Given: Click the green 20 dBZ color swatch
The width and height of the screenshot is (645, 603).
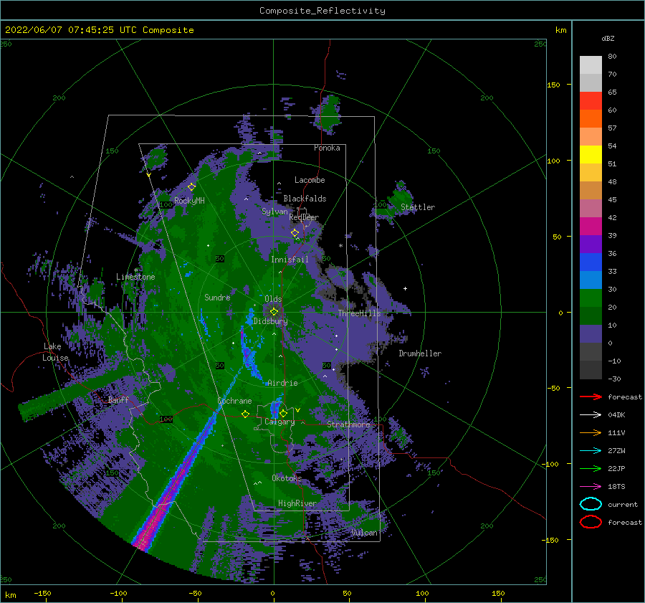Looking at the screenshot, I should point(591,298).
